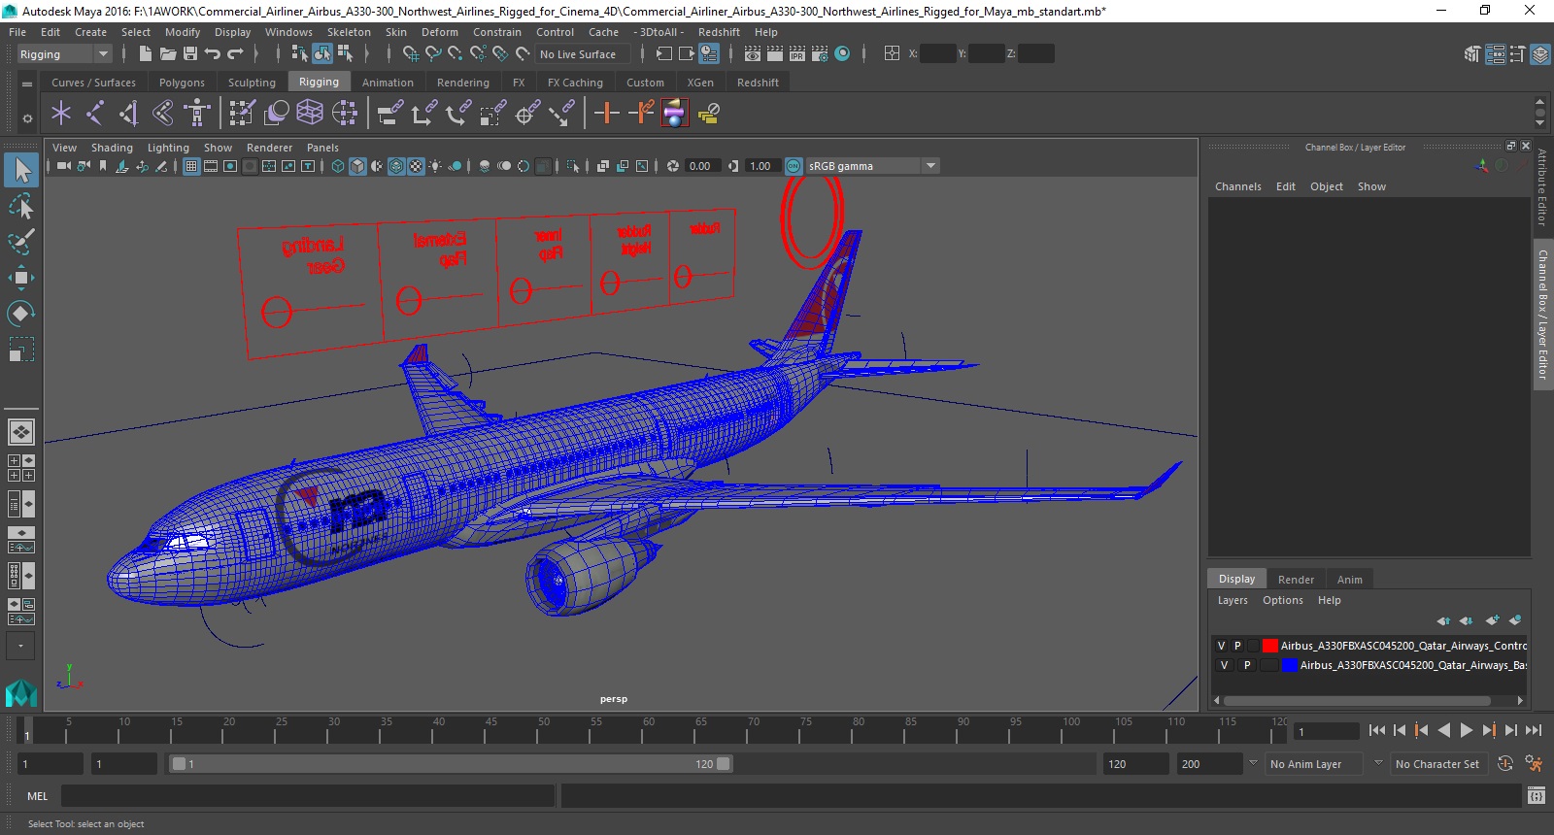Open the Script Editor icon at command line
This screenshot has width=1554, height=835.
(x=1536, y=796)
